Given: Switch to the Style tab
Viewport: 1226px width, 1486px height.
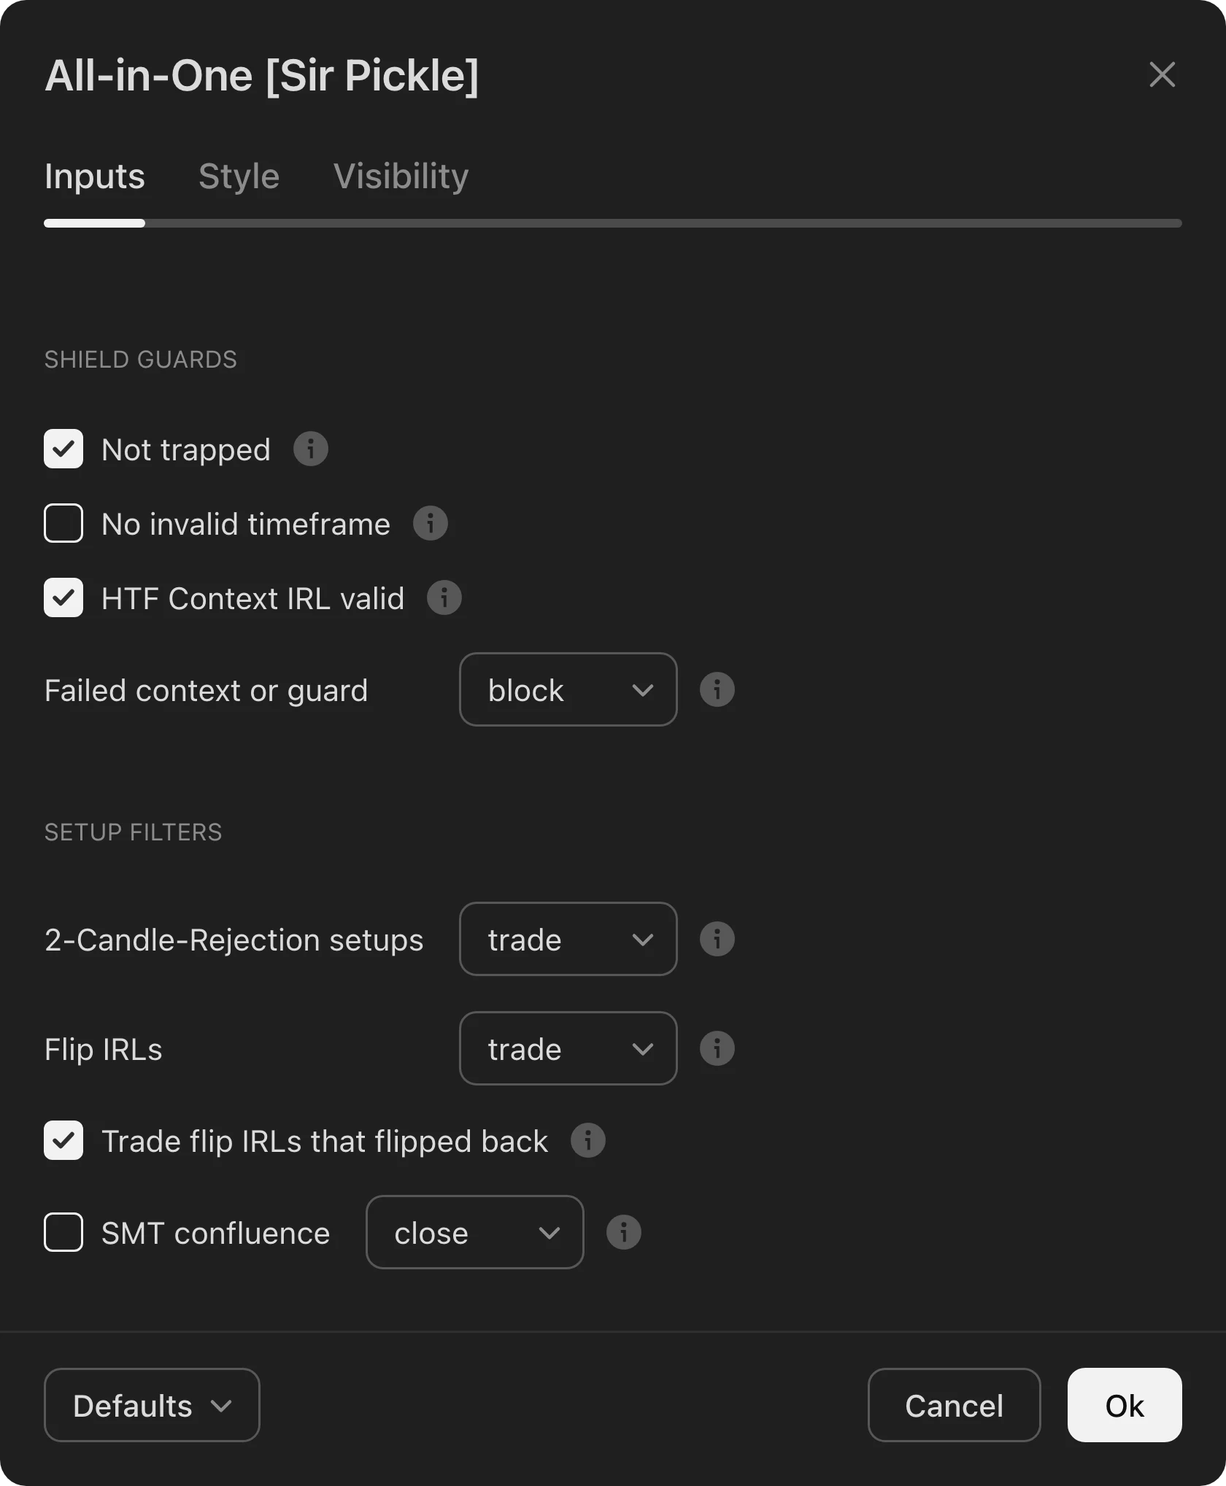Looking at the screenshot, I should pos(239,177).
